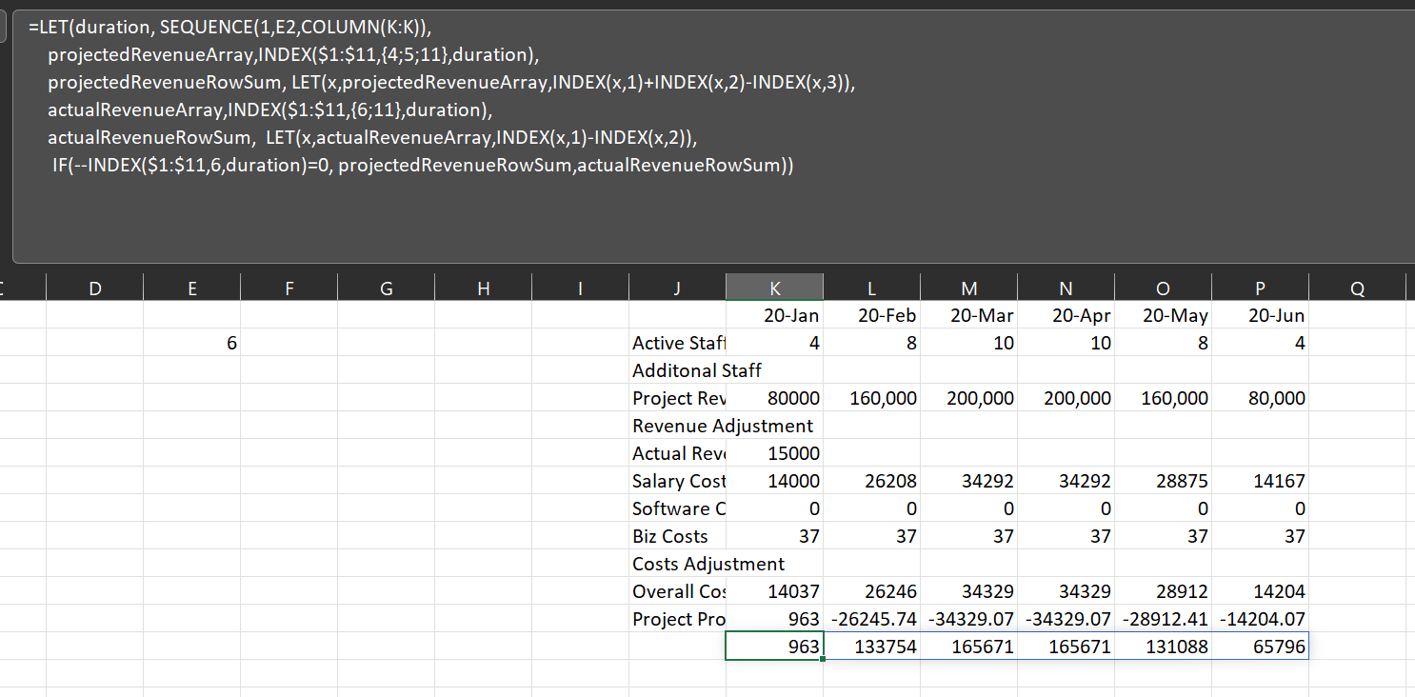The width and height of the screenshot is (1415, 697).
Task: Select 200,000 revenue cell under 20-Apr
Action: (1066, 398)
